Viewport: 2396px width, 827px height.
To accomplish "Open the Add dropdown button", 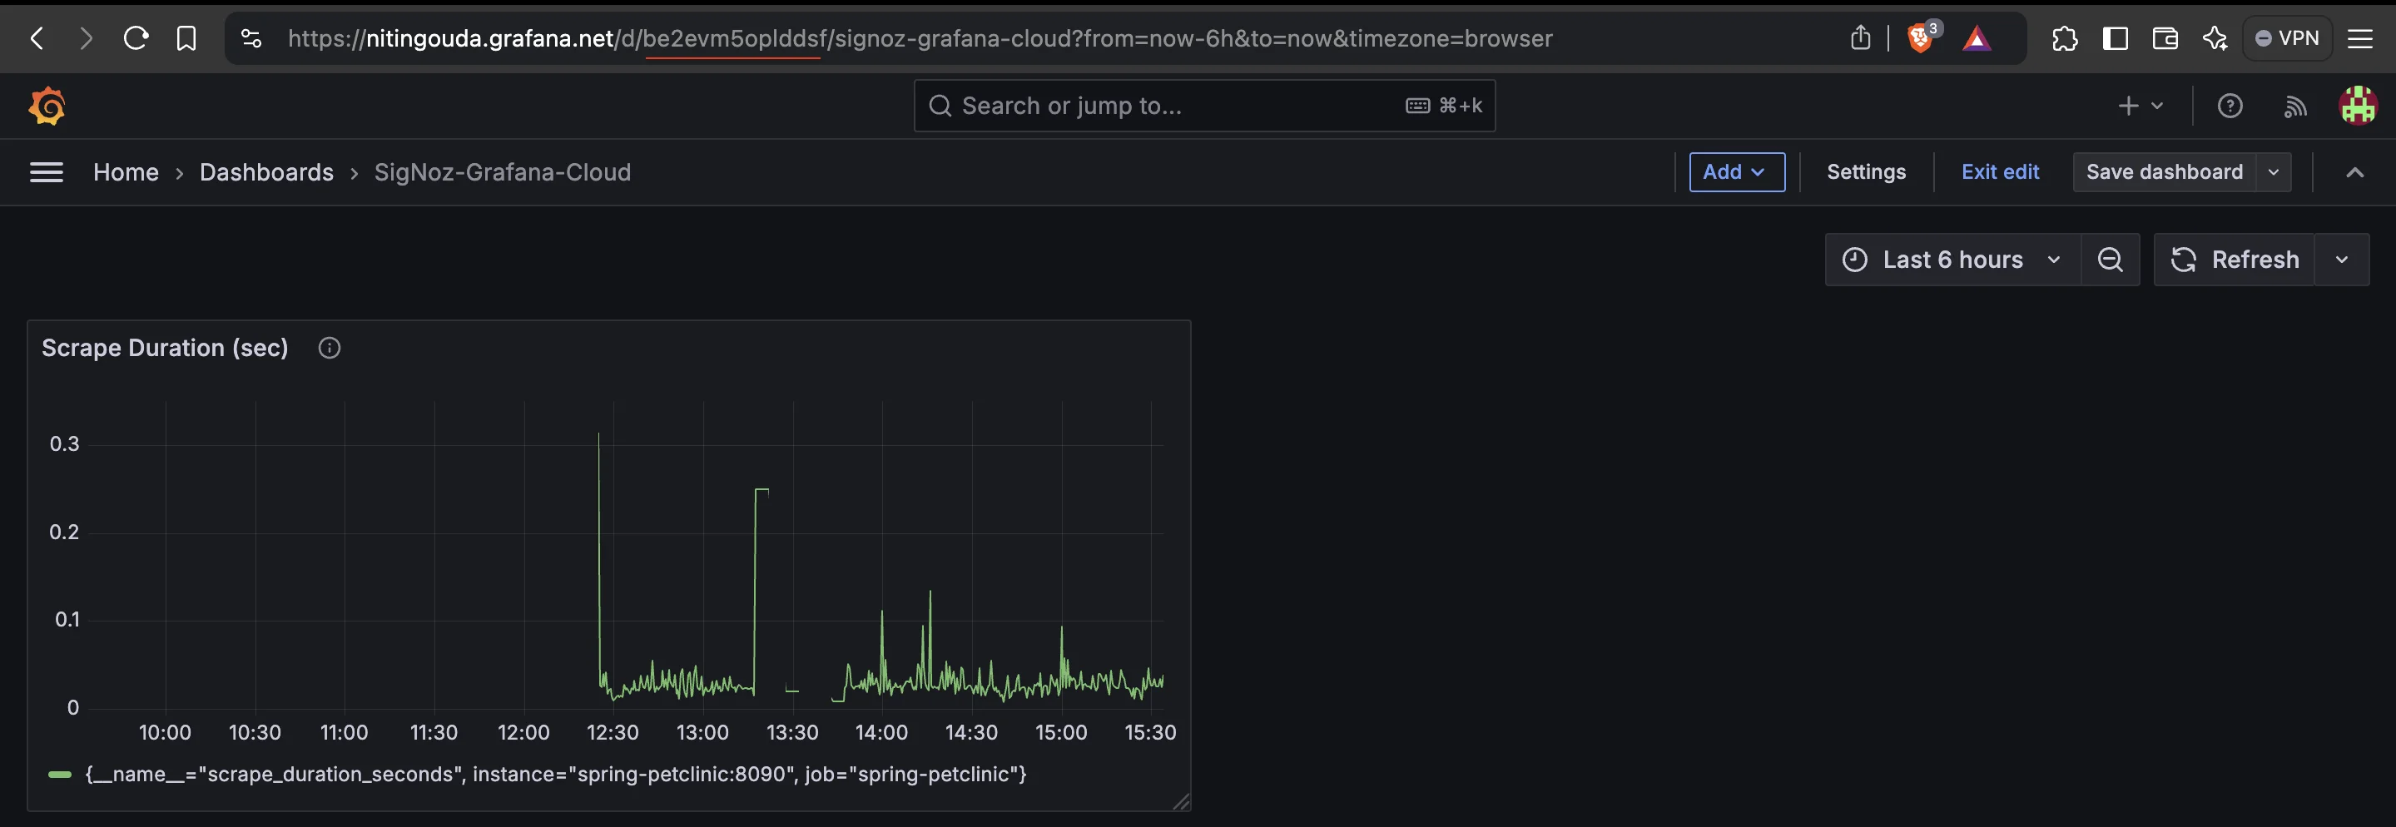I will tap(1737, 172).
